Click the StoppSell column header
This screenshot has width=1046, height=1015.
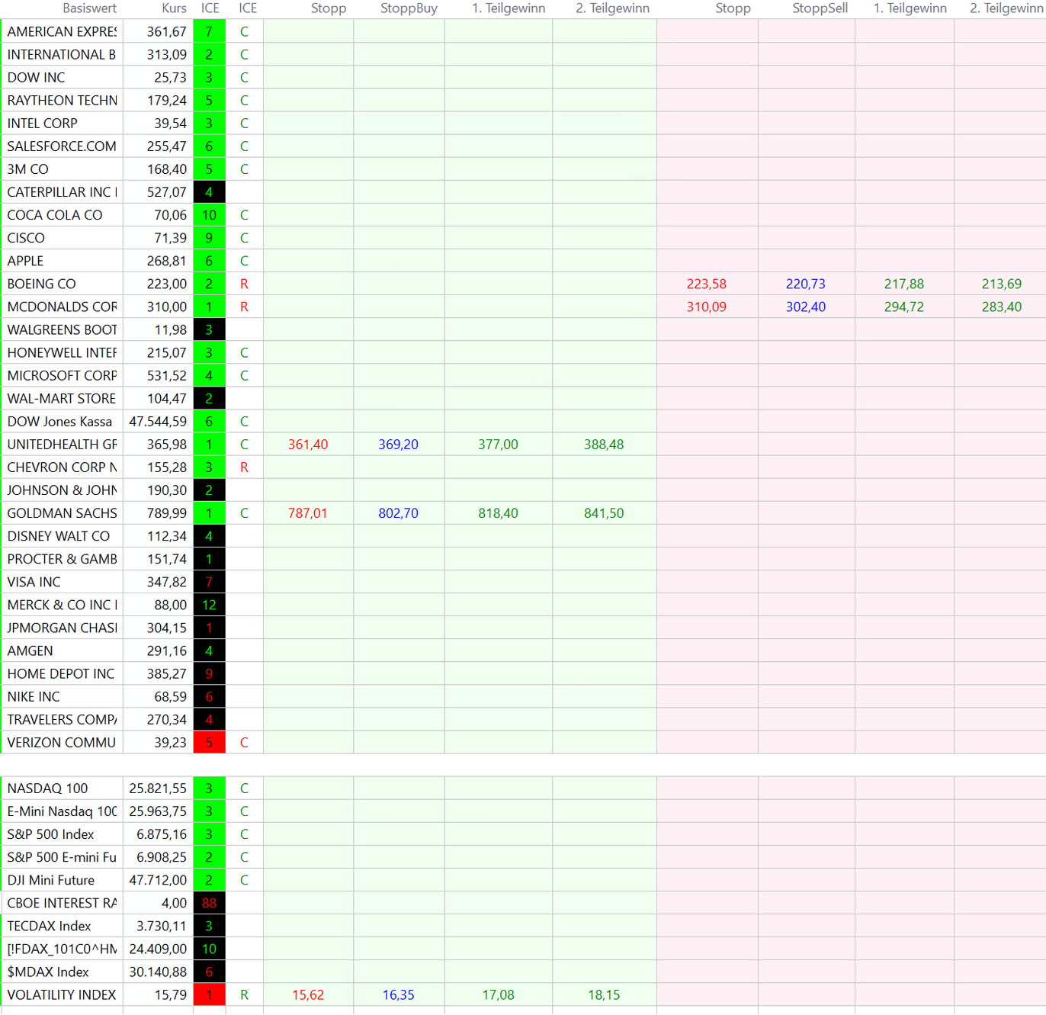[820, 8]
